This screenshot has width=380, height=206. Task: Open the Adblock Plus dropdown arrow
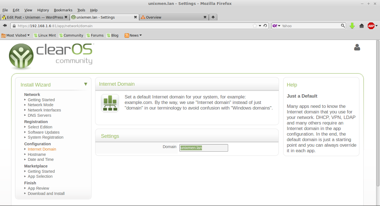click(x=376, y=26)
